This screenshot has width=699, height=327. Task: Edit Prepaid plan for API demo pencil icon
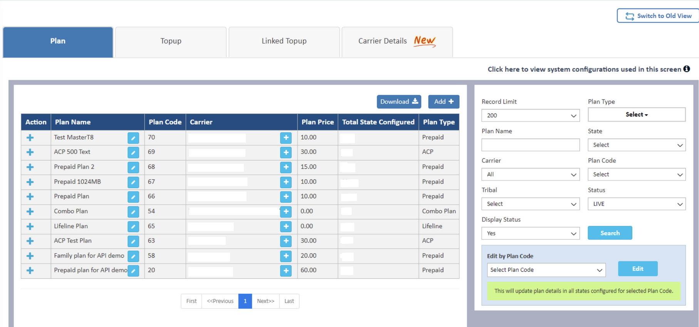click(x=133, y=271)
